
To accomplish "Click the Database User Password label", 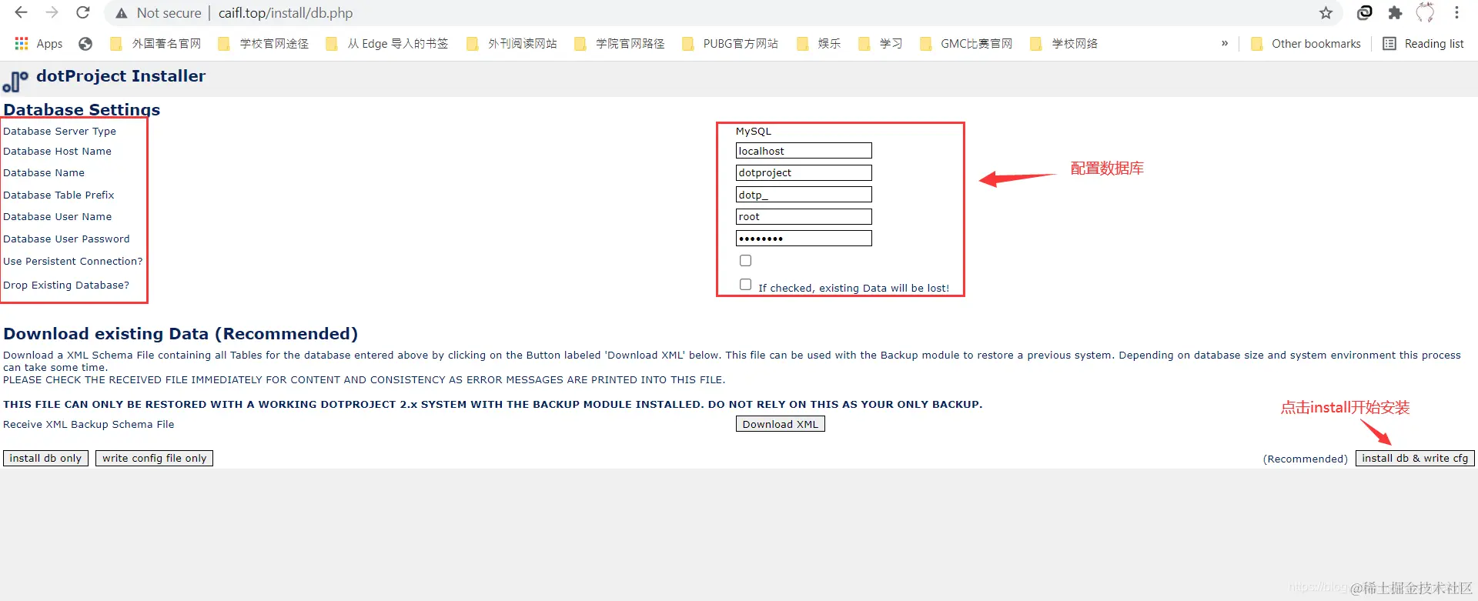I will 66,239.
